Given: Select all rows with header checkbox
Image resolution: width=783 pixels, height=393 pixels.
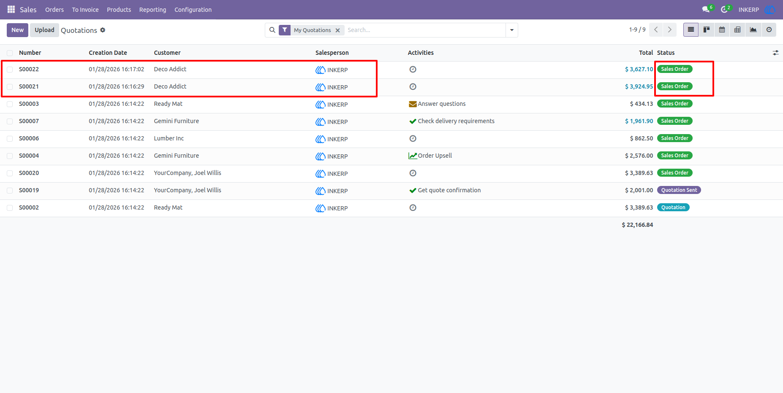Looking at the screenshot, I should [x=10, y=53].
